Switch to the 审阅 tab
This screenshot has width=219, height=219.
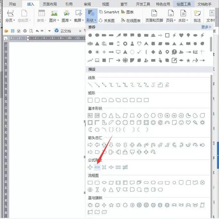click(87, 4)
